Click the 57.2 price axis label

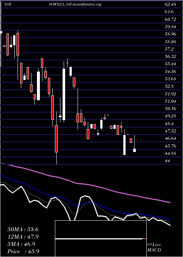pyautogui.click(x=169, y=49)
